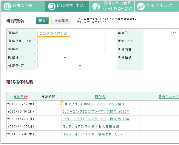Sort results by 研修名 column header
Image resolution: width=179 pixels, height=145 pixels.
tap(100, 97)
